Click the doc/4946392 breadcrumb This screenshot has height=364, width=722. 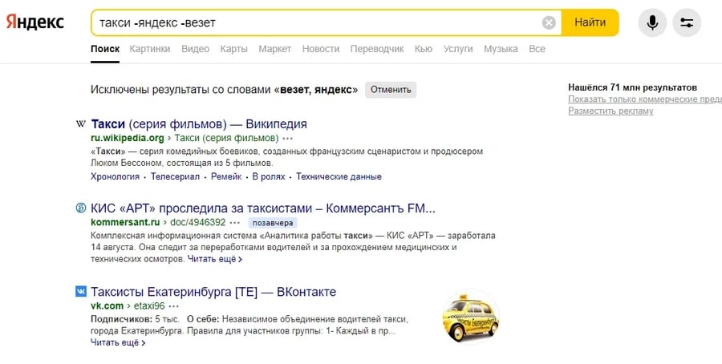click(198, 223)
